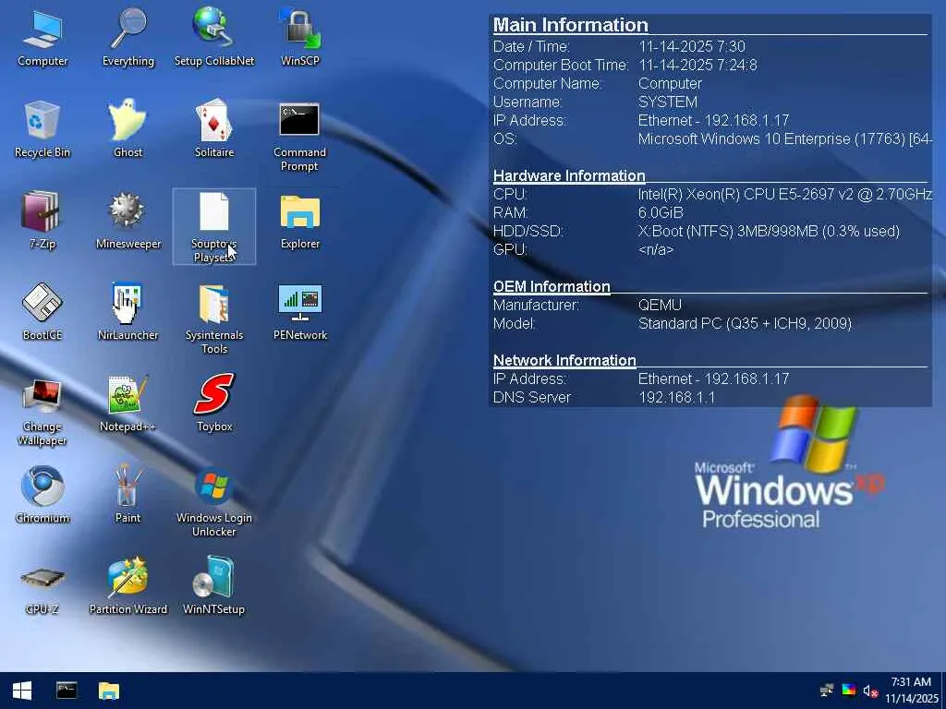Click the network tray icon
Image resolution: width=946 pixels, height=709 pixels.
pyautogui.click(x=827, y=691)
